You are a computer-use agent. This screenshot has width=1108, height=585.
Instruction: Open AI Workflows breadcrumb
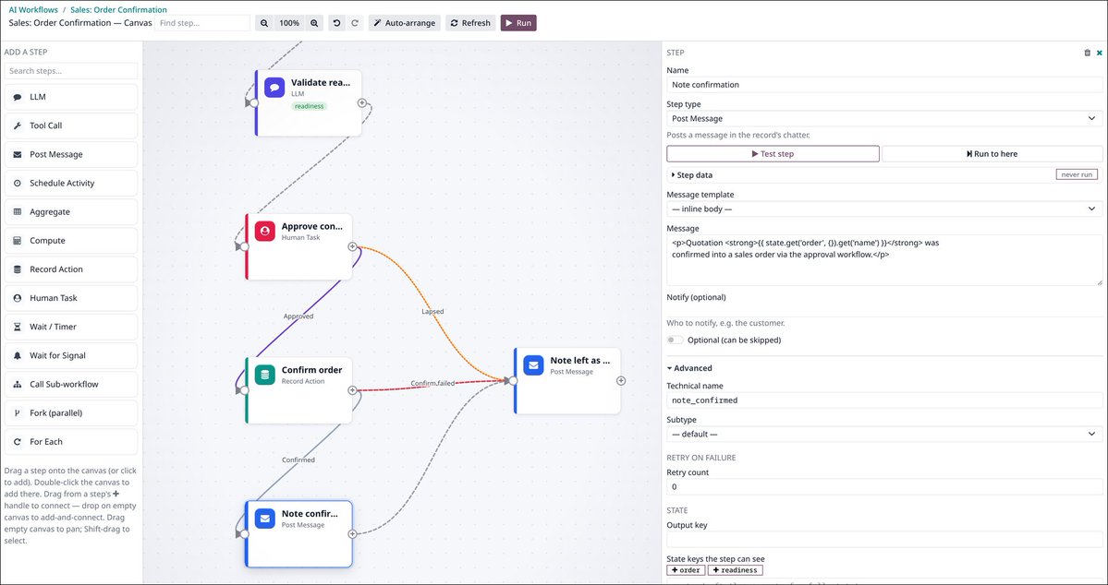[x=33, y=10]
